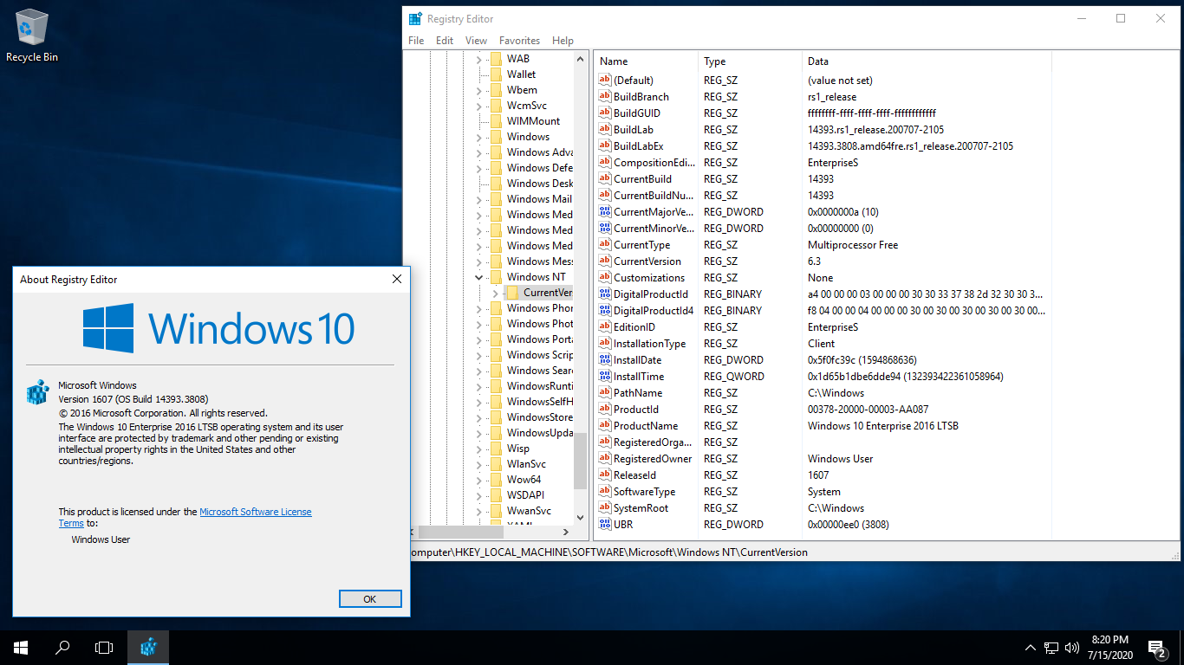Select the Windows Mail key
1184x665 pixels.
[x=539, y=199]
